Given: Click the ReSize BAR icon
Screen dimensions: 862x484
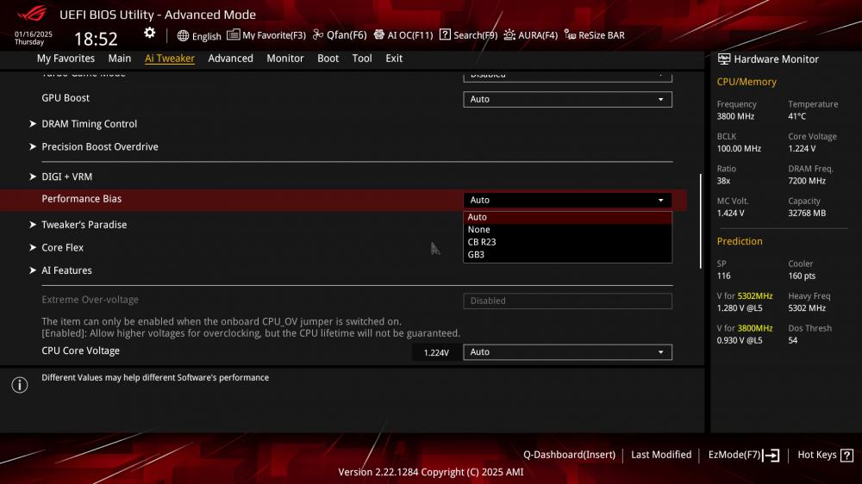Looking at the screenshot, I should [570, 34].
